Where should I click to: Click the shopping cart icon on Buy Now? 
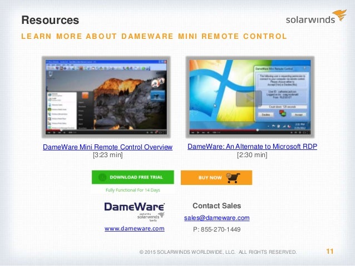(233, 178)
